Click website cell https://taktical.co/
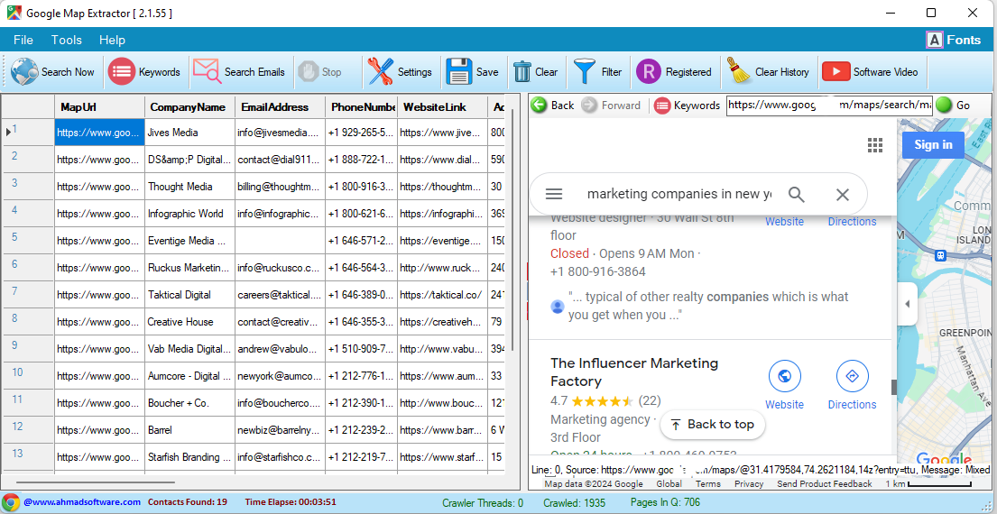 pyautogui.click(x=442, y=295)
